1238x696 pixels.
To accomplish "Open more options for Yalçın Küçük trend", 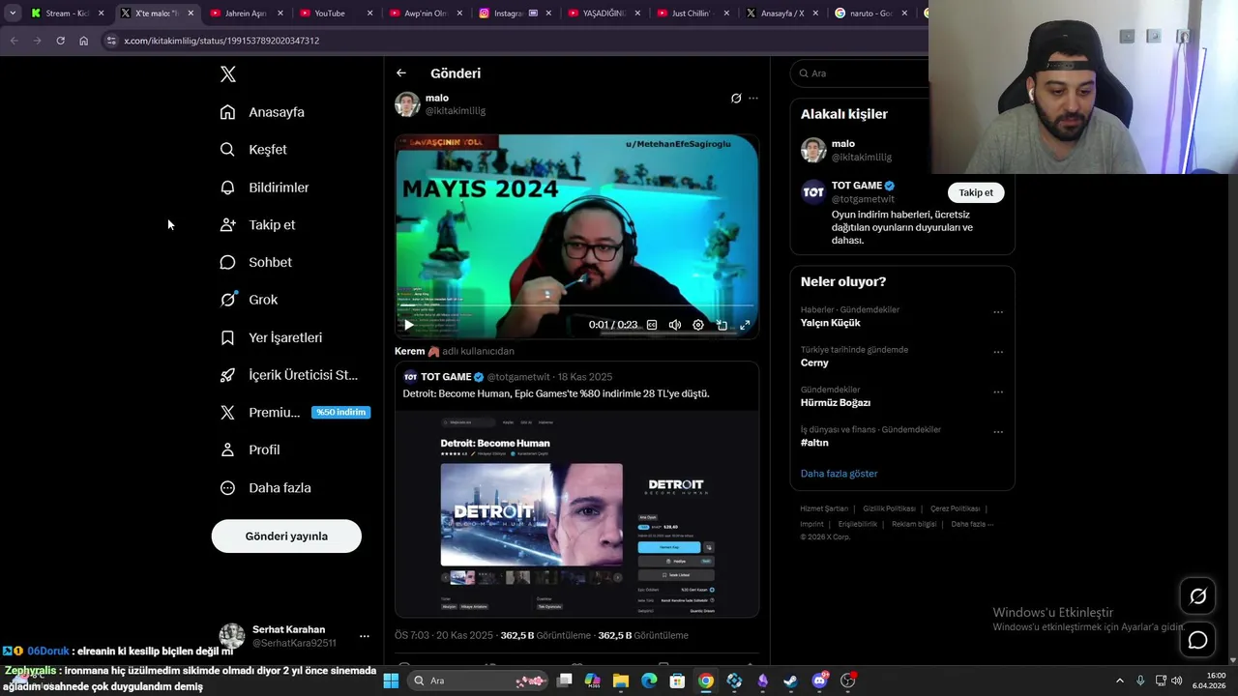I will (998, 312).
